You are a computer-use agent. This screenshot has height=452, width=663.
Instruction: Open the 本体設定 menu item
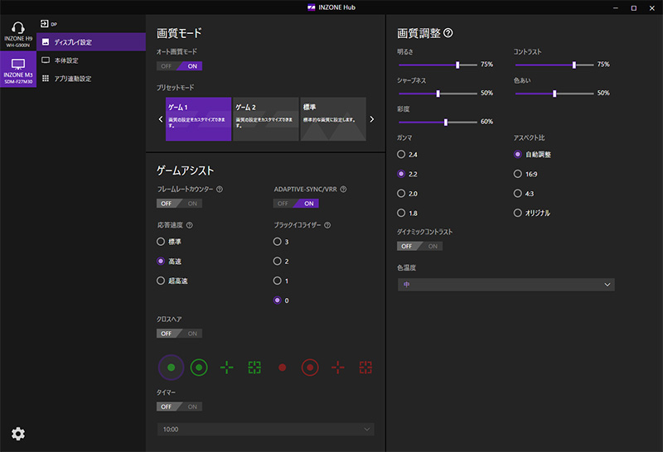[x=66, y=60]
